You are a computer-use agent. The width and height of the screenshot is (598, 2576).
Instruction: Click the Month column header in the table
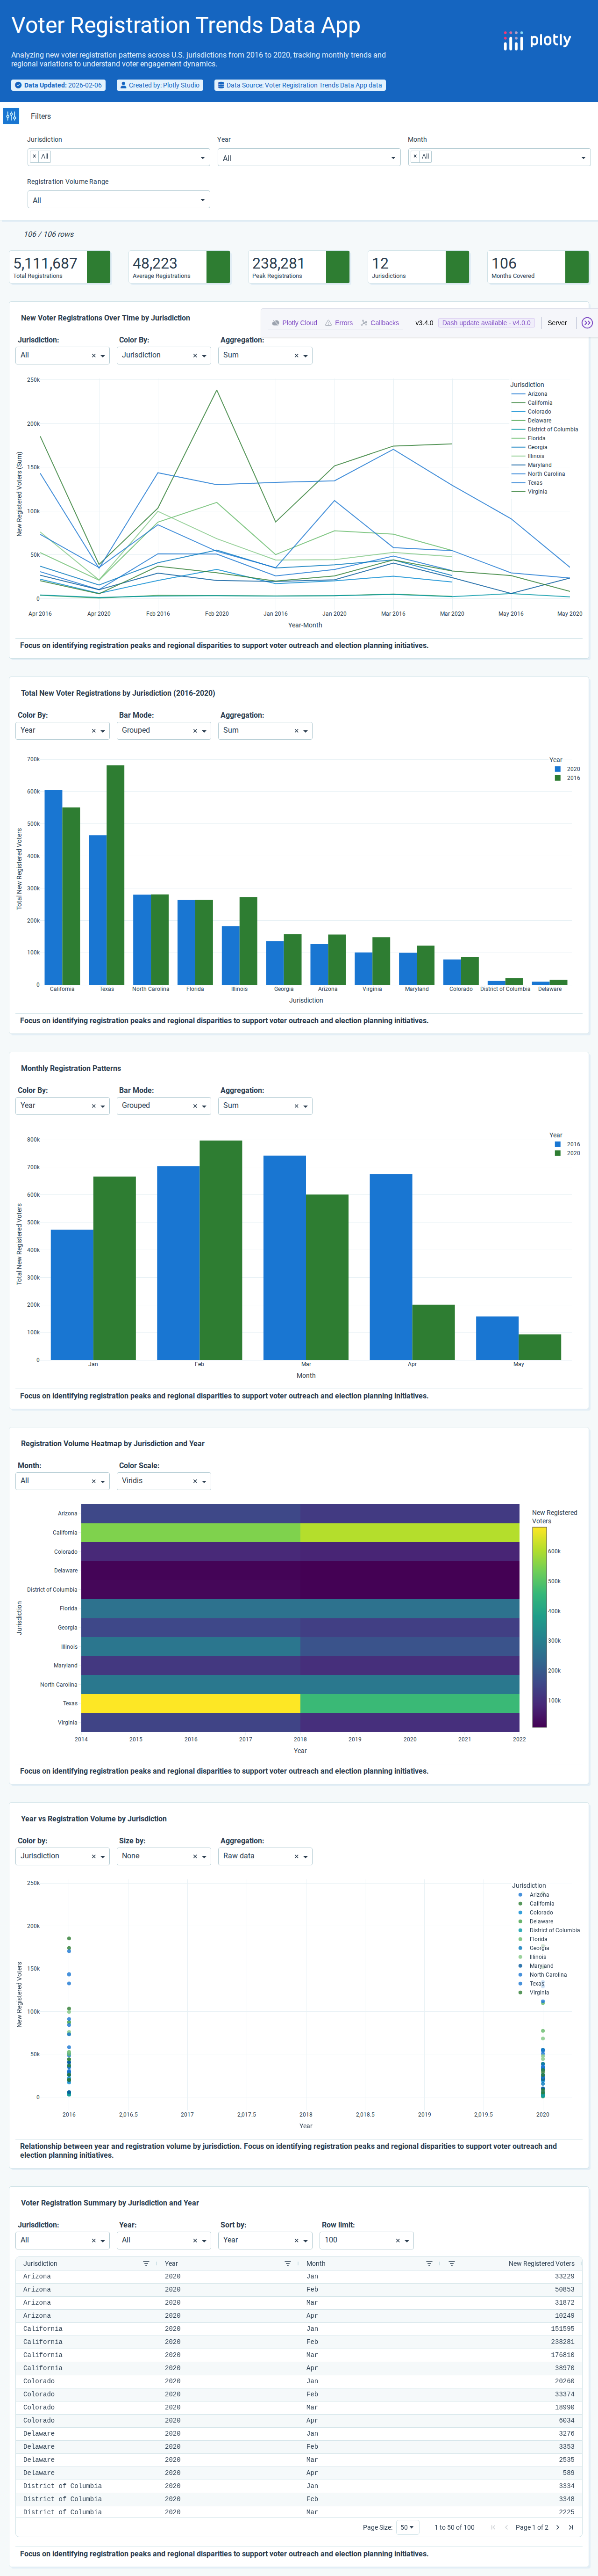[x=315, y=2263]
